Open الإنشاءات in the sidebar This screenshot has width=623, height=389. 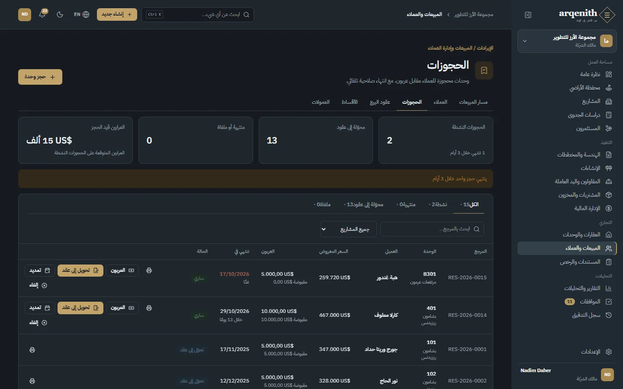point(567,168)
